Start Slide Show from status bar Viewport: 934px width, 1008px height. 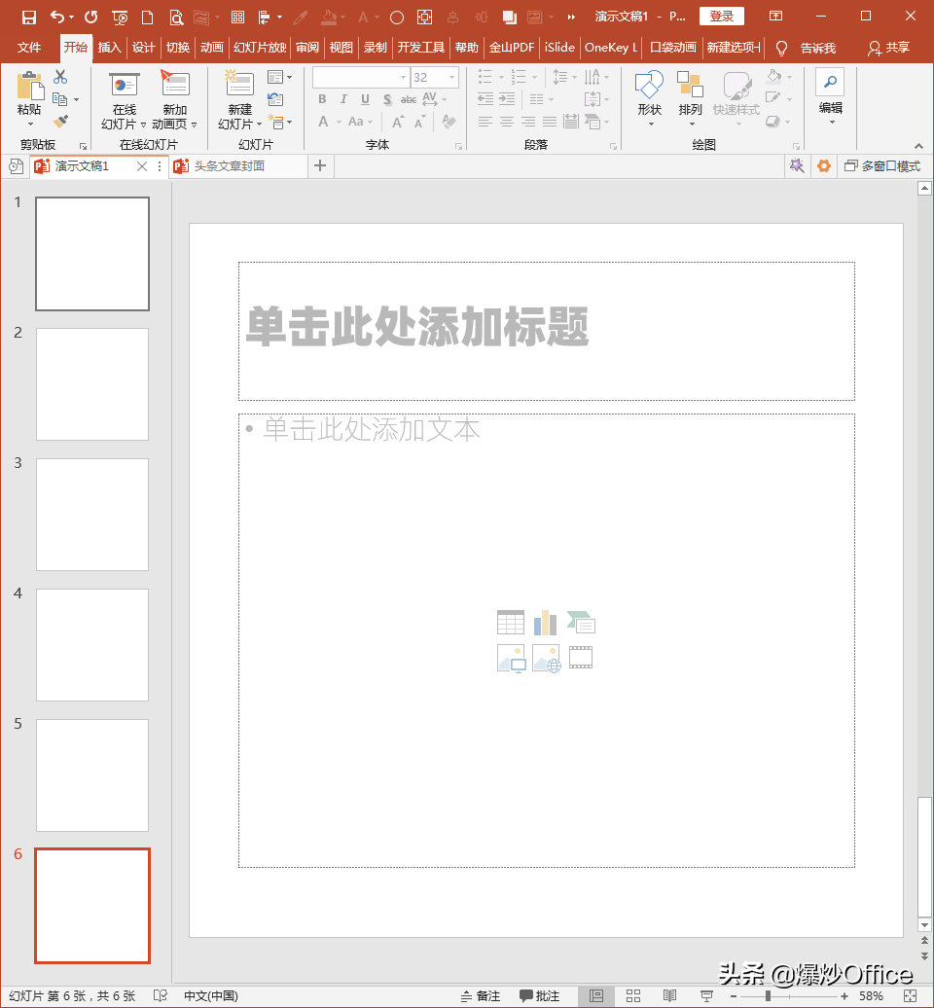point(705,995)
